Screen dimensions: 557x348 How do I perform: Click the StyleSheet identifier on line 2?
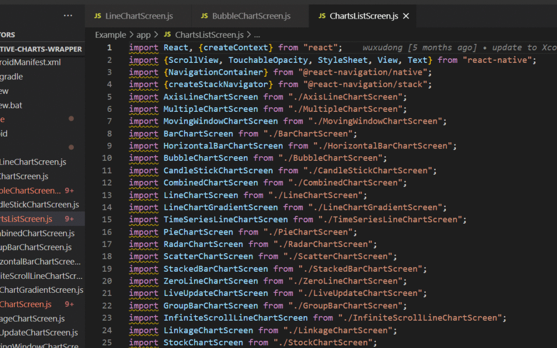pos(343,60)
